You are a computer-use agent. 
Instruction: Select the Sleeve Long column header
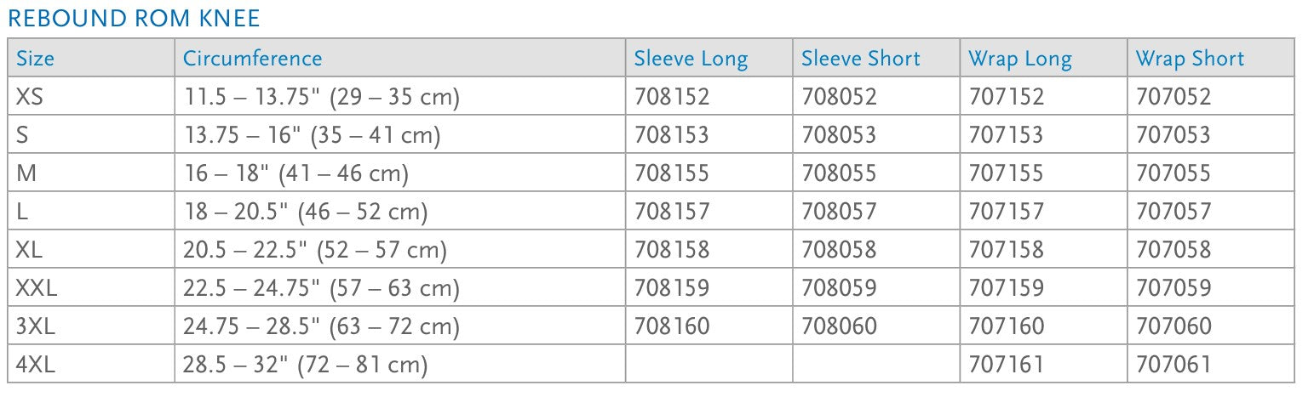[691, 59]
